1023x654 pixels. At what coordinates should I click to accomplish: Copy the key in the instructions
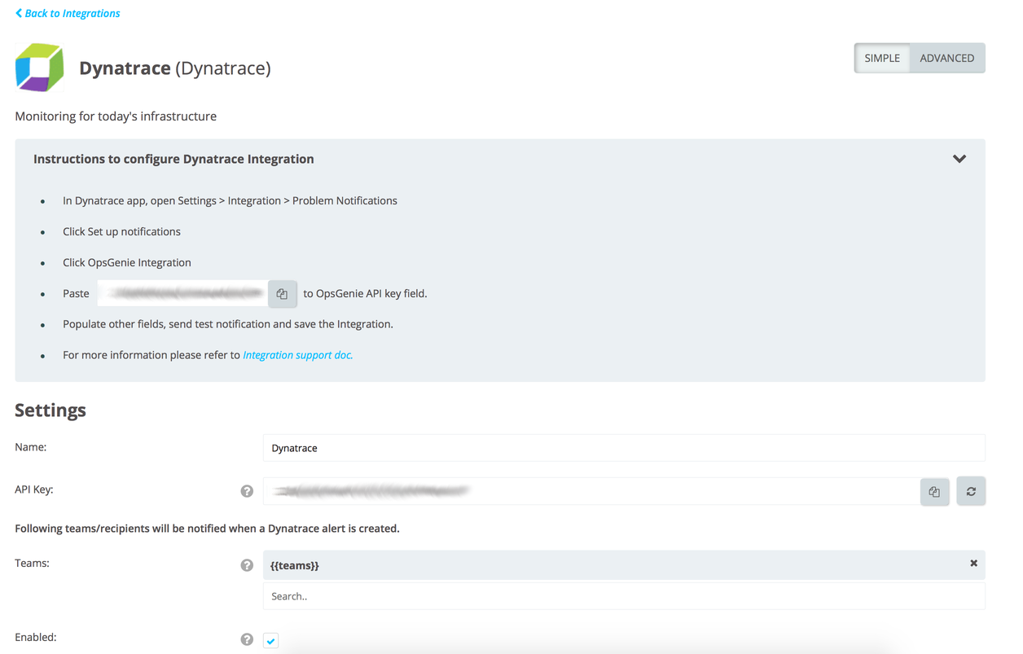282,294
